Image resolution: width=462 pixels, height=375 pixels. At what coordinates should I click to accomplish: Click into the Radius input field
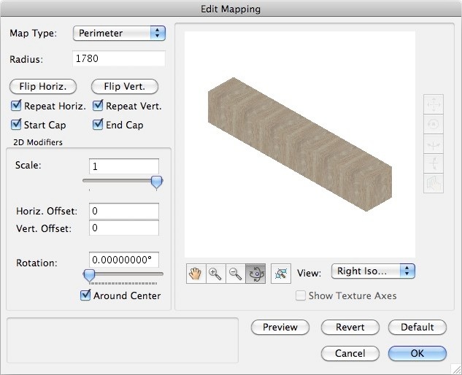120,59
